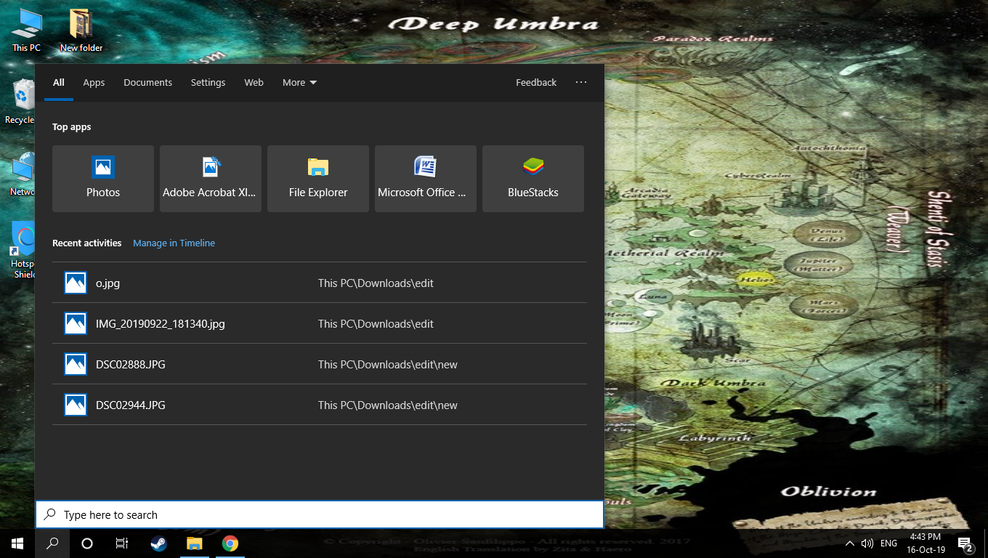988x558 pixels.
Task: Open Steam from the taskbar
Action: 158,543
